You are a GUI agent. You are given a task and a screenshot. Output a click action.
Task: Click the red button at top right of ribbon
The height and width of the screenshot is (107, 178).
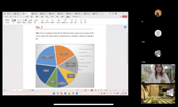pos(125,17)
